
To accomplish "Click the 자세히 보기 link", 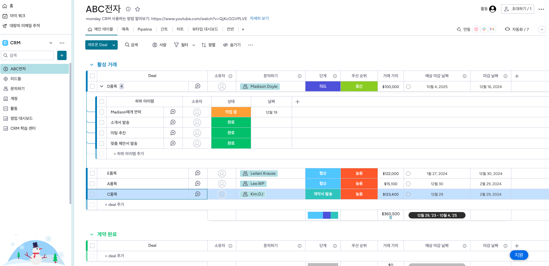I will [259, 18].
